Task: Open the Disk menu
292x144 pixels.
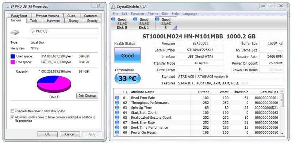Action: pos(165,14)
